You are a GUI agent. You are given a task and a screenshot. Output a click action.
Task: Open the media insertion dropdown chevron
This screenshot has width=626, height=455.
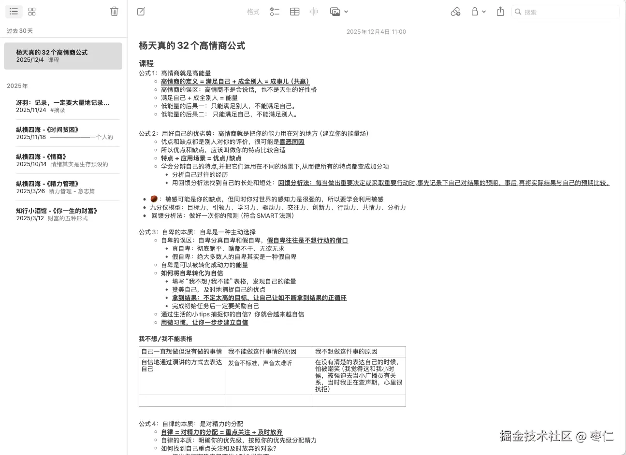click(346, 11)
